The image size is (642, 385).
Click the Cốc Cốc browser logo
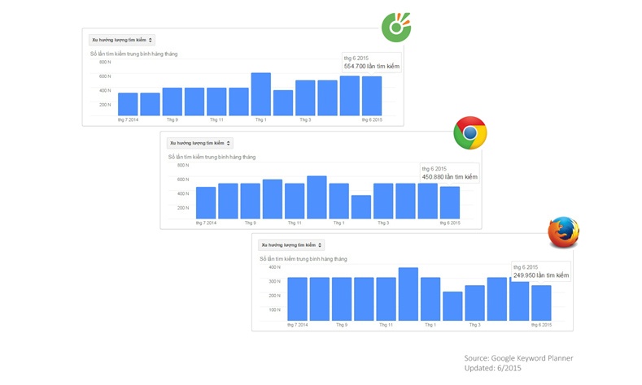(x=397, y=28)
